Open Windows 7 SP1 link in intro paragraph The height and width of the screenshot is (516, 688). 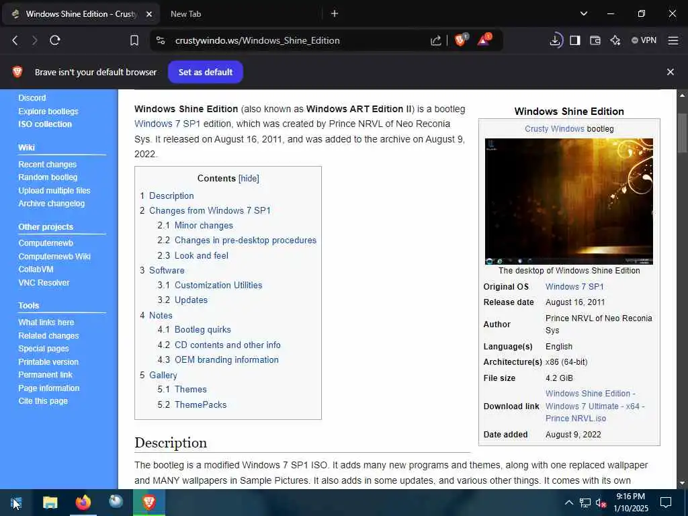pos(167,124)
